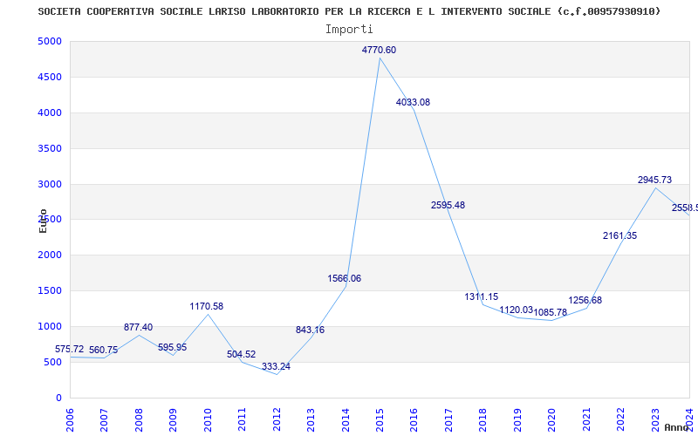The height and width of the screenshot is (436, 698).
Task: Select the 2015 year axis label
Action: (x=380, y=419)
